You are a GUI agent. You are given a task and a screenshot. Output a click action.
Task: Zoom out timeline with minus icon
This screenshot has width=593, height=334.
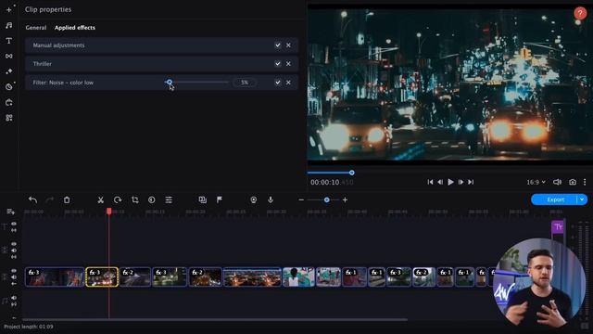301,199
